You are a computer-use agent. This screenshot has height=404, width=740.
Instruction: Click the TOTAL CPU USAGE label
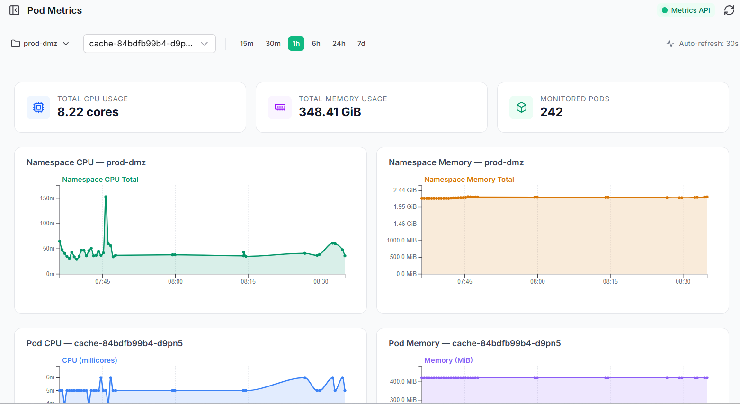click(x=93, y=99)
